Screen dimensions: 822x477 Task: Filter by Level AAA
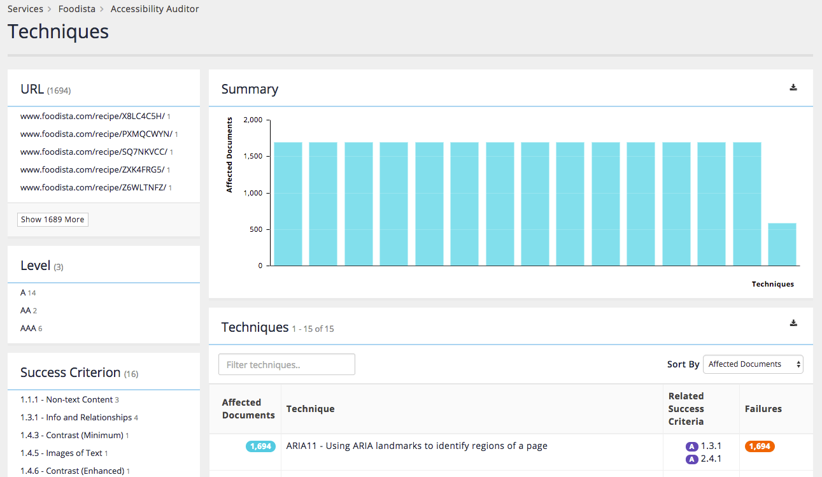[28, 329]
